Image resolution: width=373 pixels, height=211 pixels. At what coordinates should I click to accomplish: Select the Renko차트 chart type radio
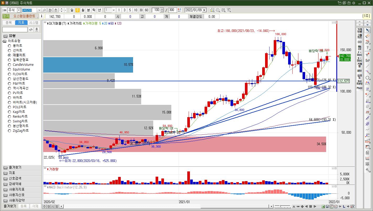coord(9,116)
